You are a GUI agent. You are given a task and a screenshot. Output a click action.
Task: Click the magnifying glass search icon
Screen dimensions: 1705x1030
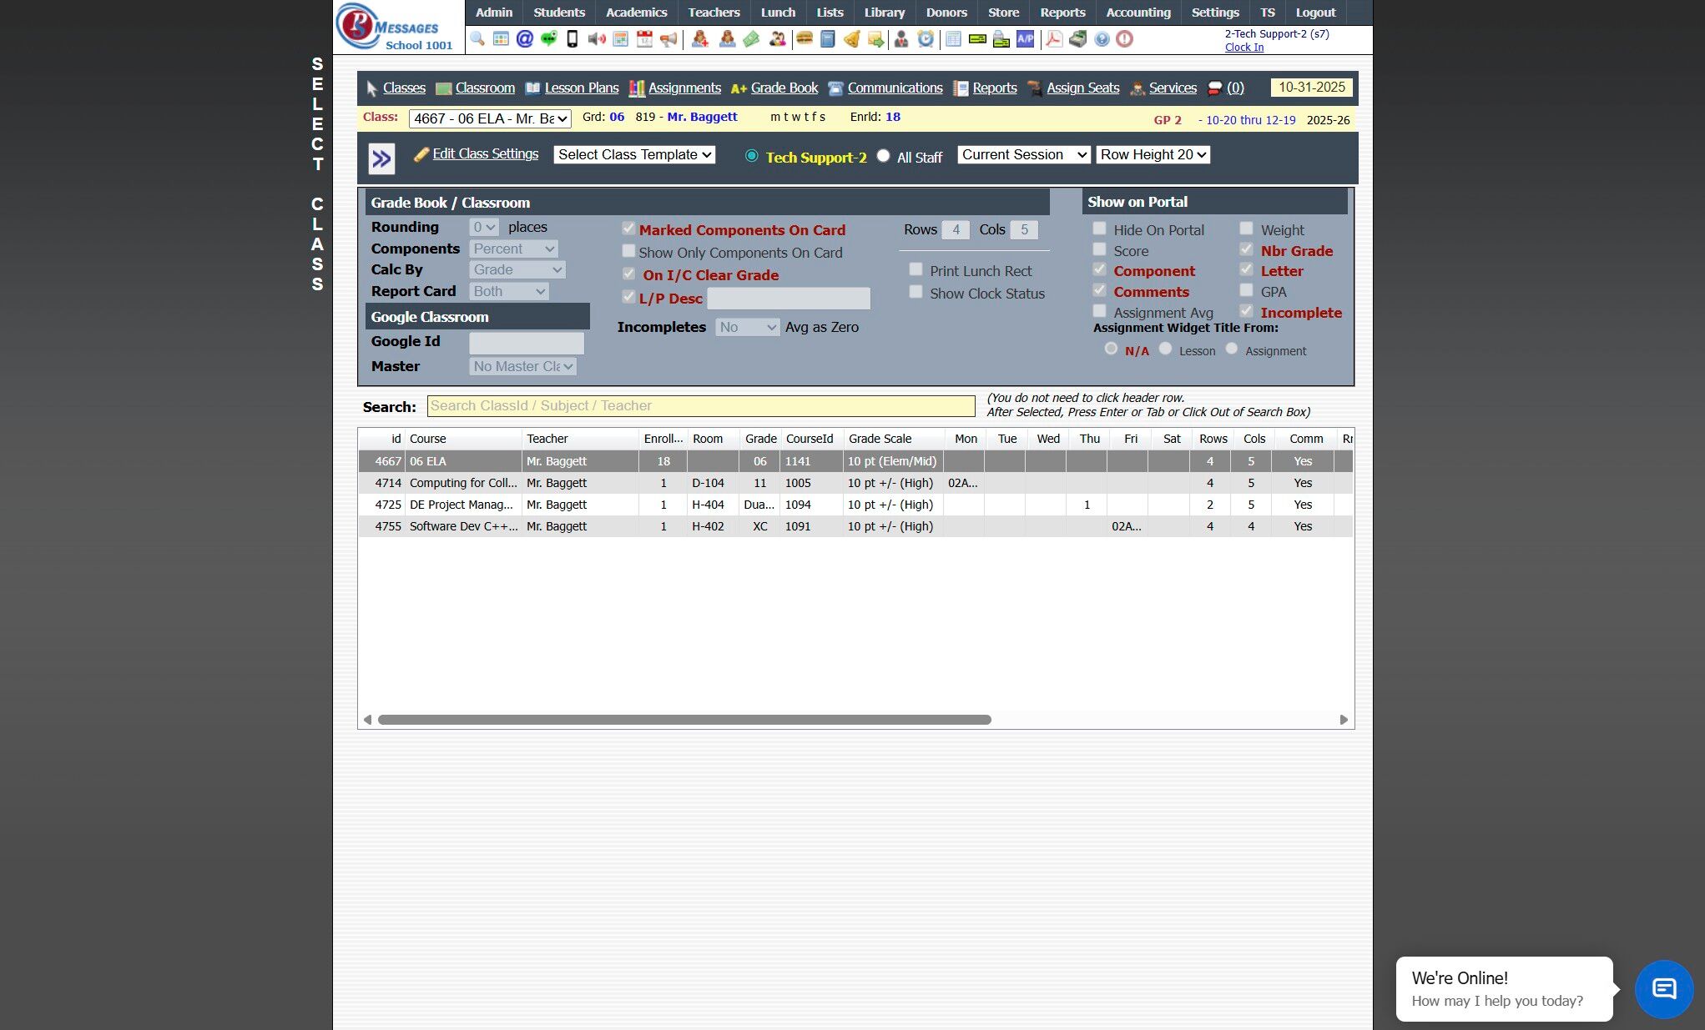477,39
